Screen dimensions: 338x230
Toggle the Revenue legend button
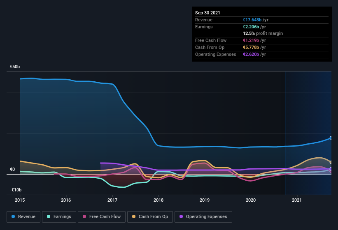pos(23,217)
